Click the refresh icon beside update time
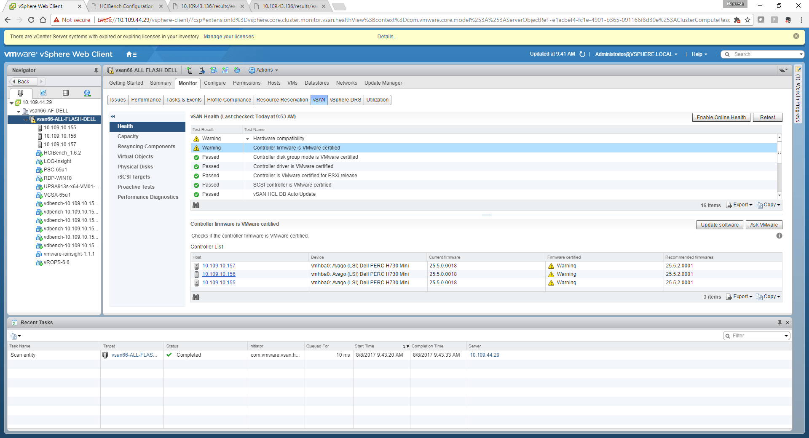The width and height of the screenshot is (809, 438). (582, 54)
